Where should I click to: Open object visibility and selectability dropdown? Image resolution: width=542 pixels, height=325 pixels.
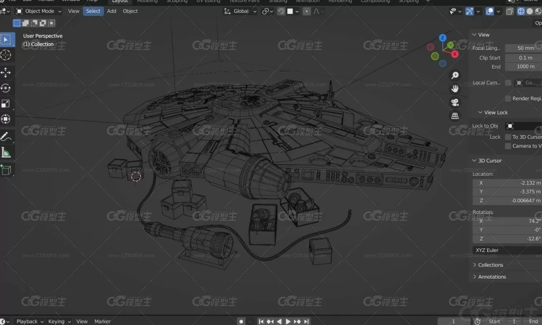[456, 12]
